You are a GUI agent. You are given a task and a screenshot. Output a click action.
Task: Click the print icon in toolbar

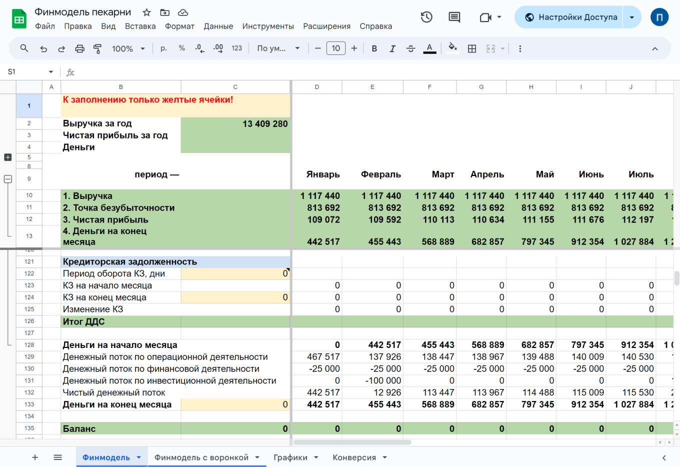(79, 48)
